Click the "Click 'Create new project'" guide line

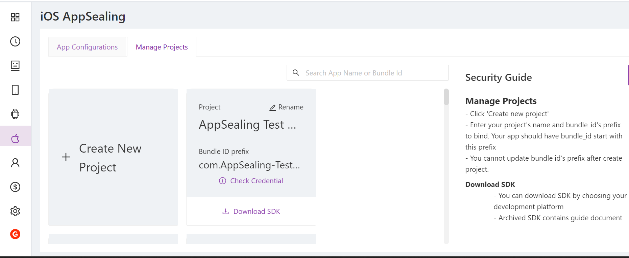[x=507, y=114]
